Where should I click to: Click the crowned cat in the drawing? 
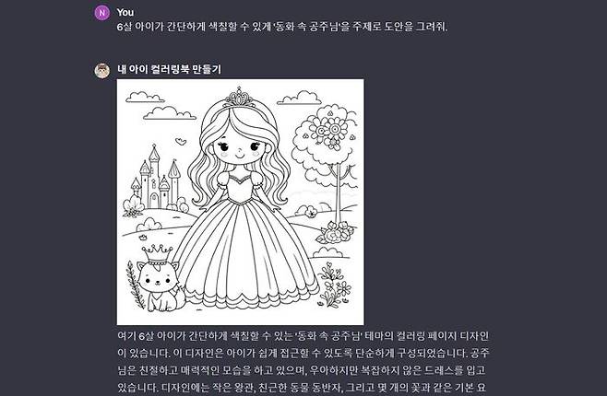(x=159, y=278)
